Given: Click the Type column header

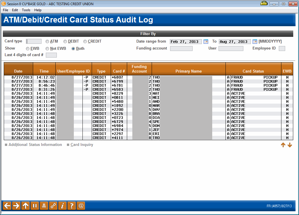Looking at the screenshot, I should (101, 69).
